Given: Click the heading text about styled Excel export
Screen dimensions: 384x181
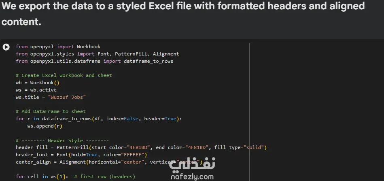Looking at the screenshot, I should coord(183,14).
